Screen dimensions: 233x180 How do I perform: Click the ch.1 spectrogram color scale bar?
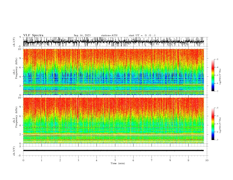213,75
